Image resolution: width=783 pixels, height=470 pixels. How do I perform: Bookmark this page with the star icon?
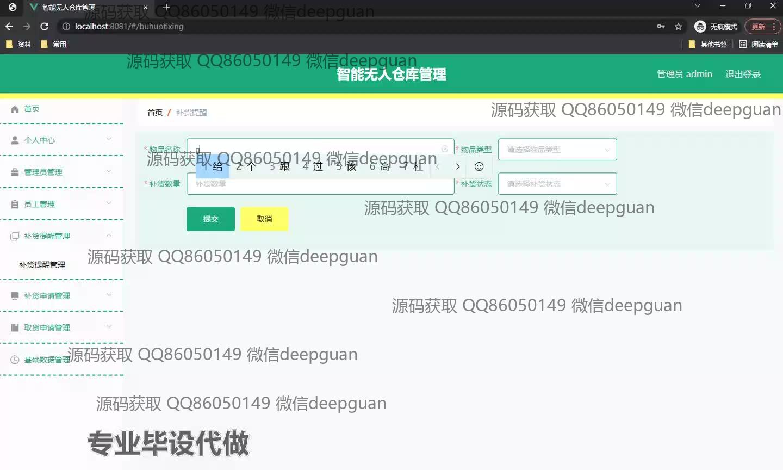pos(678,27)
